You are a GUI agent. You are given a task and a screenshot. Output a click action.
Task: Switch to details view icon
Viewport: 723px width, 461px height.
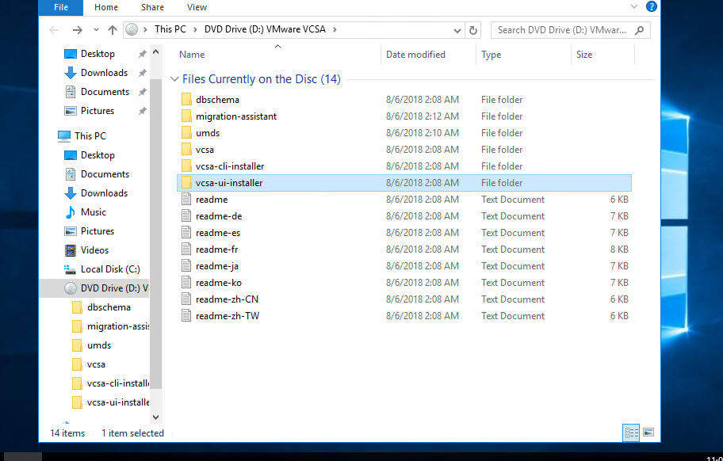(x=632, y=432)
